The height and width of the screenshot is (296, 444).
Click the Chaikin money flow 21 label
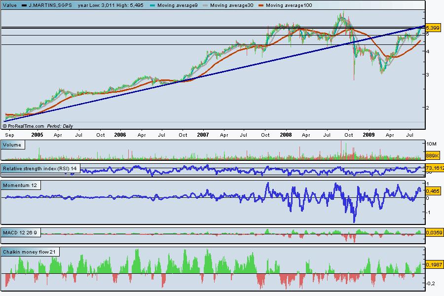30,252
